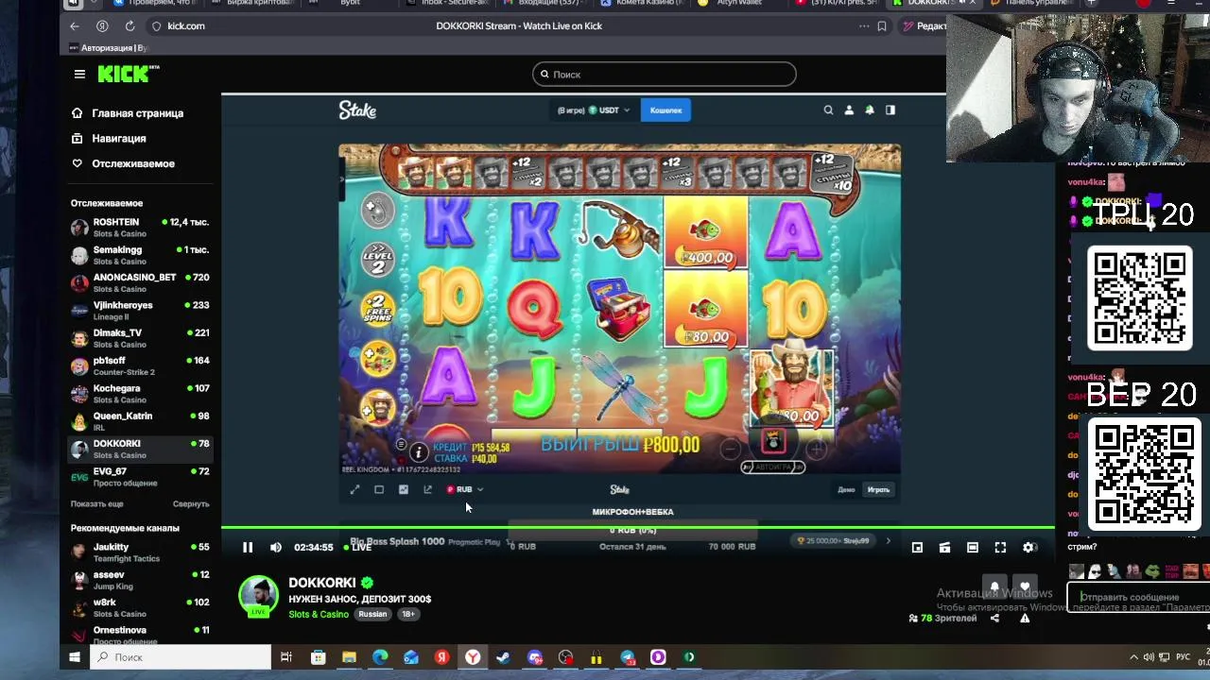
Task: Go back in the browser
Action: click(x=75, y=26)
